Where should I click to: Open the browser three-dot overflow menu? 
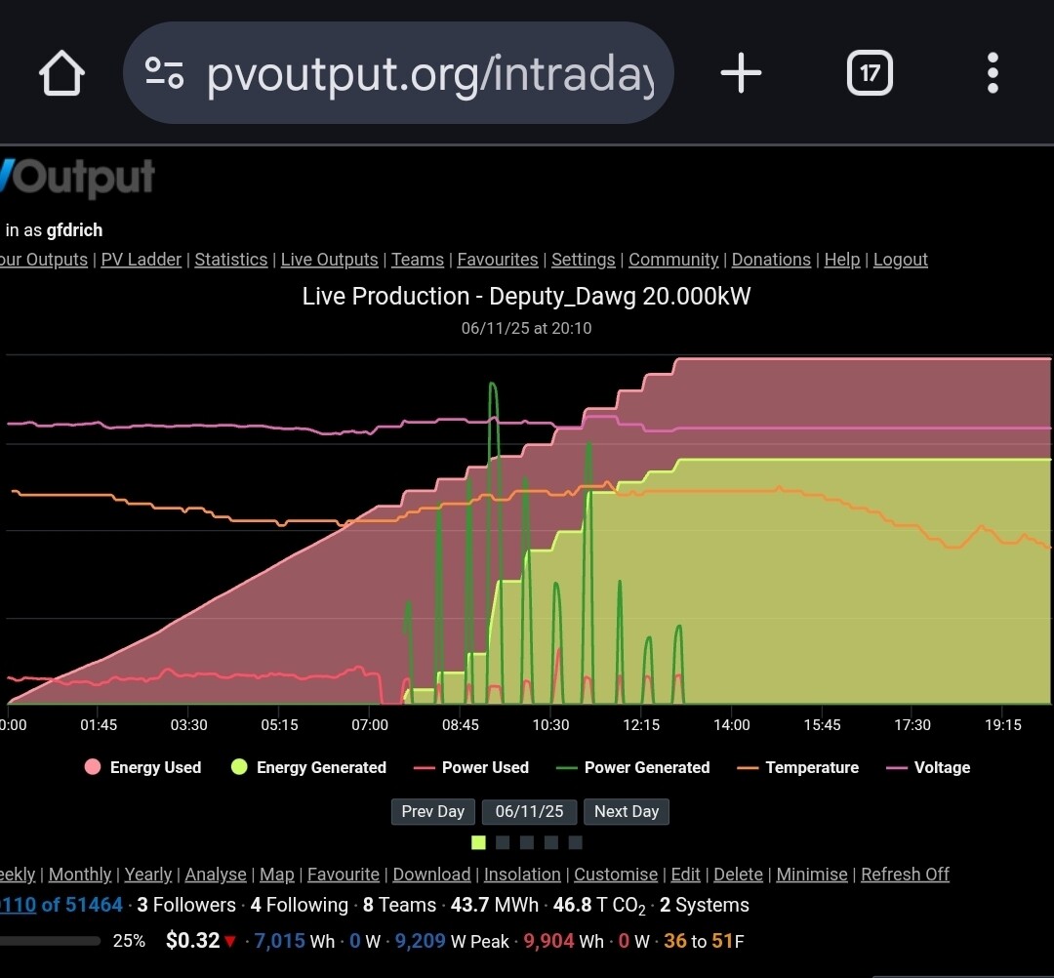click(x=993, y=73)
